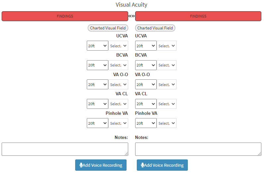
Task: Click microphone icon on left voice recording
Action: click(x=81, y=165)
